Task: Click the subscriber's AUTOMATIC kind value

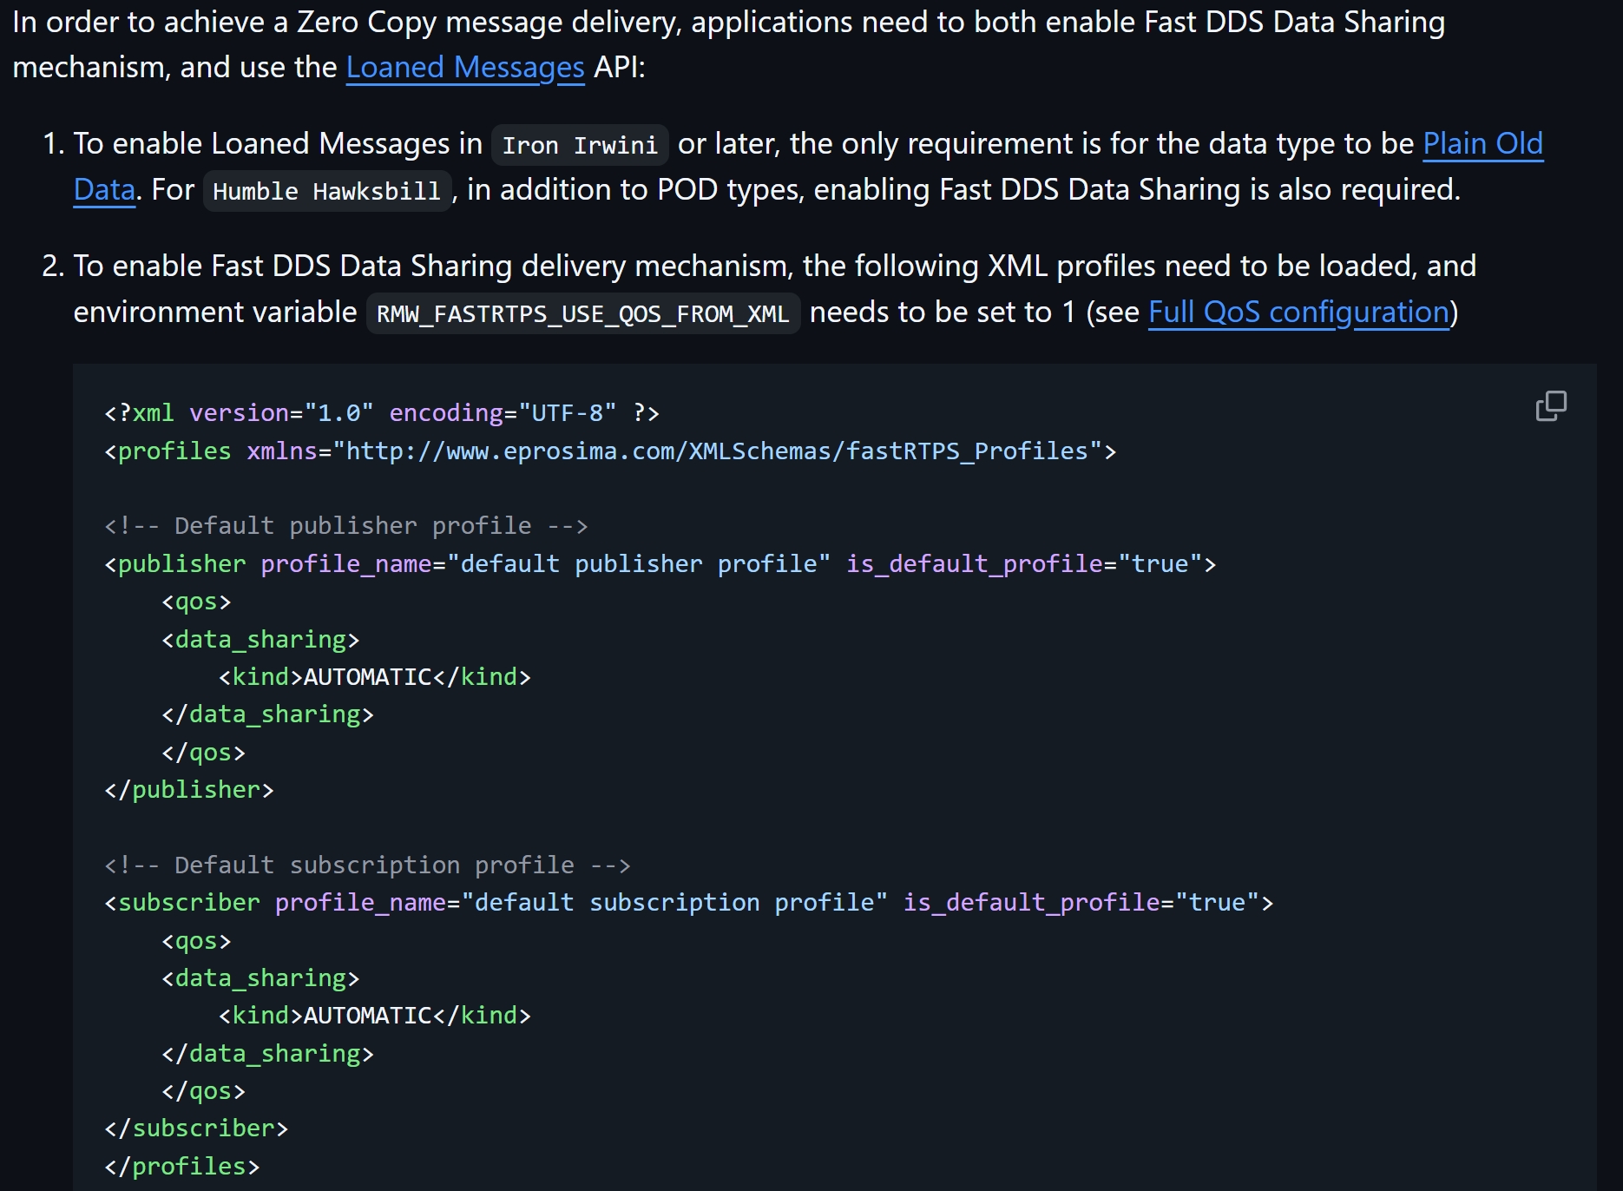Action: point(367,1016)
